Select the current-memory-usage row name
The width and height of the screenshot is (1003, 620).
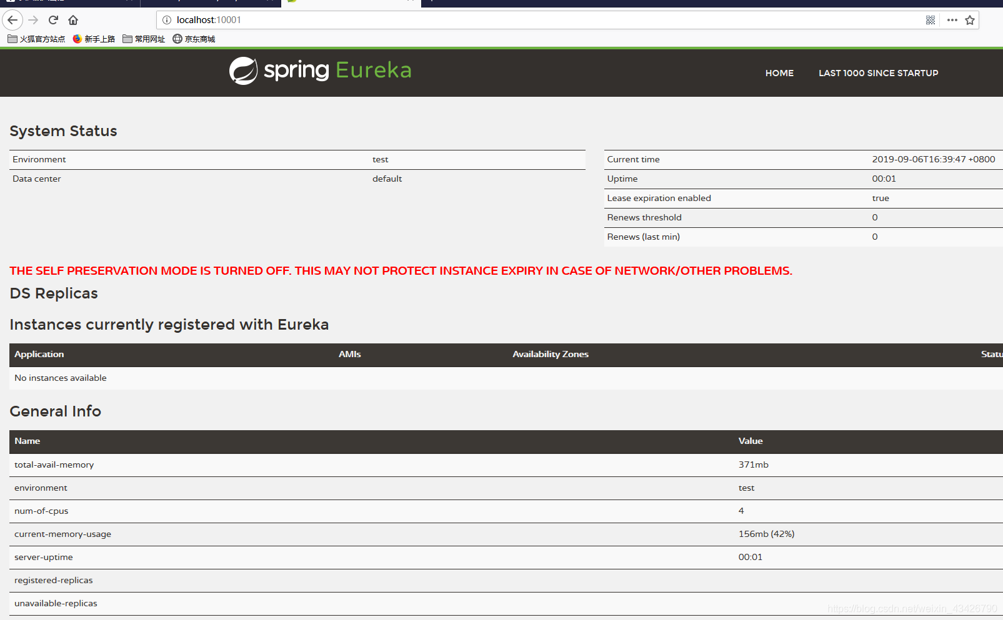tap(62, 534)
